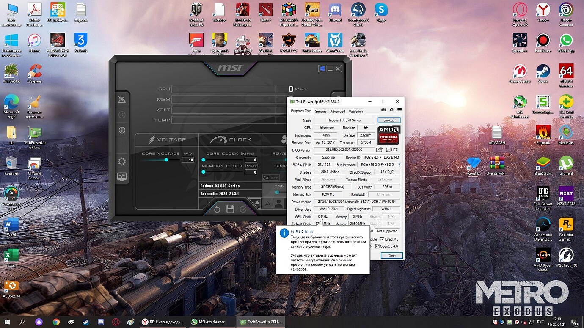Click the Core Clock value field
This screenshot has height=328, width=584.
[251, 160]
